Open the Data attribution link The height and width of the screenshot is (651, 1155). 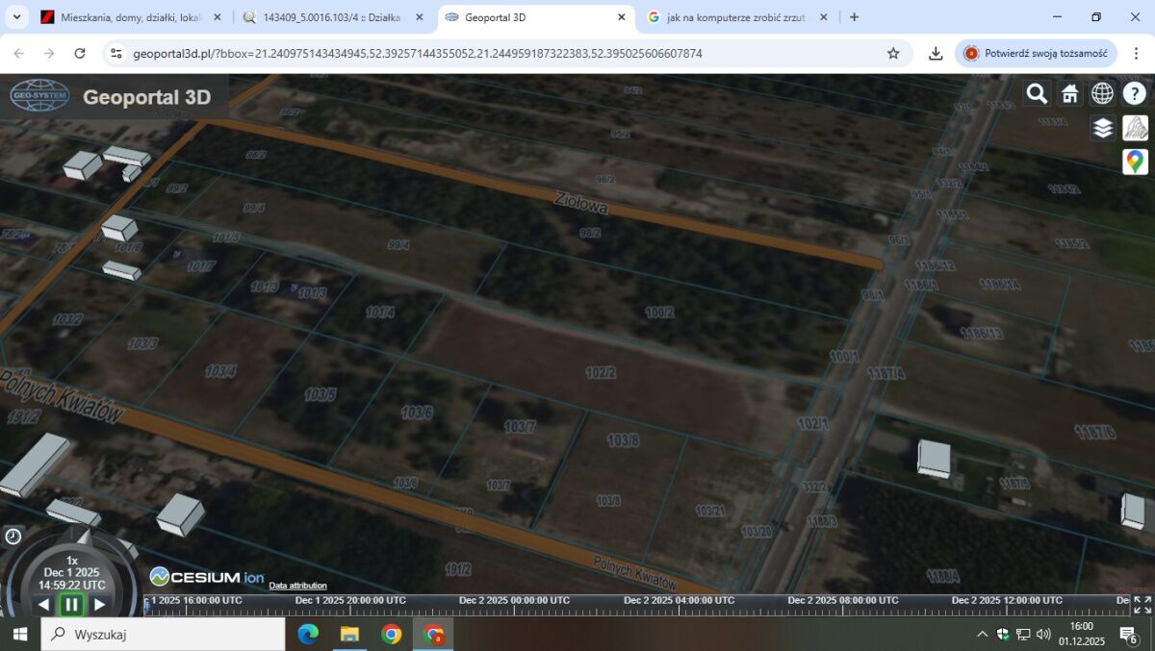[x=297, y=586]
